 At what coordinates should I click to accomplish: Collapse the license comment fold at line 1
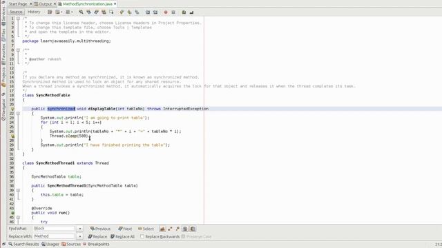pyautogui.click(x=18, y=19)
